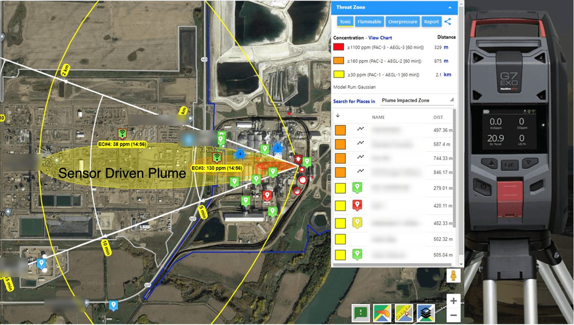The width and height of the screenshot is (574, 325).
Task: Click the EC#4: 38 ppm (14:56) label
Action: click(x=122, y=144)
